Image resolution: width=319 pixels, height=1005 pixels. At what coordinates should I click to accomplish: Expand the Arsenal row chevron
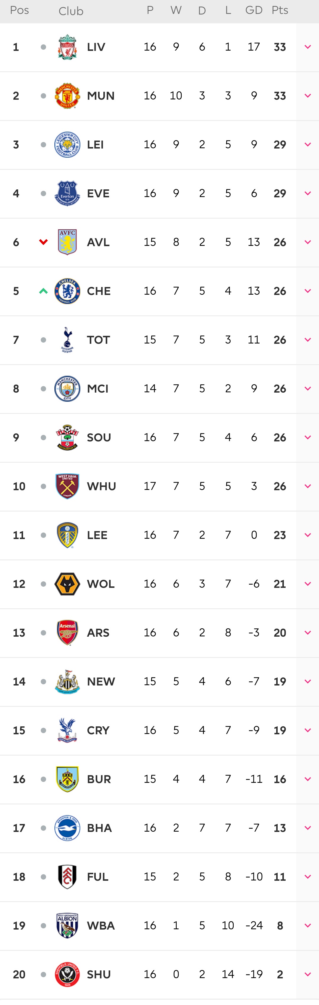307,633
